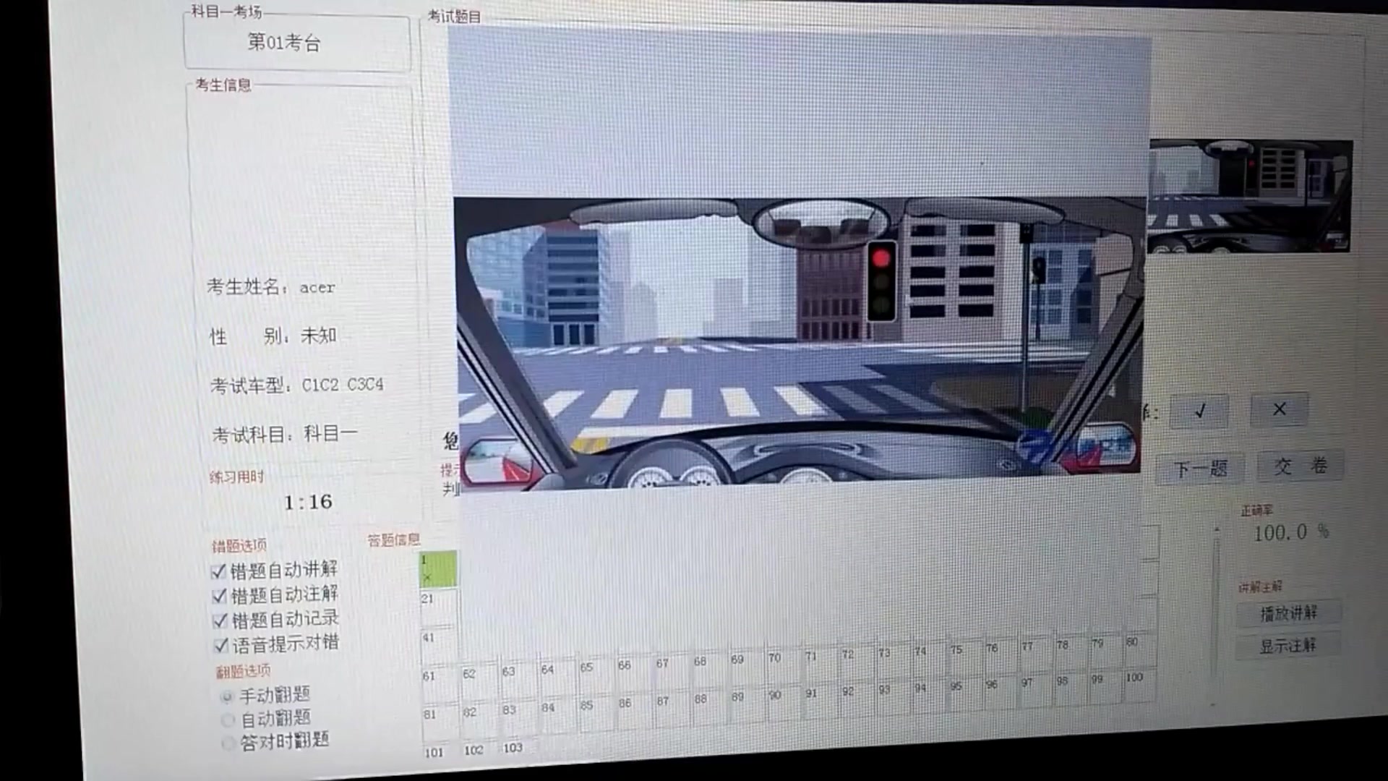Click the 下一题 next question button

[1199, 467]
